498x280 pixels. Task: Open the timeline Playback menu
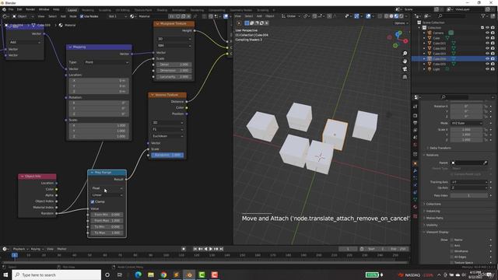point(21,249)
